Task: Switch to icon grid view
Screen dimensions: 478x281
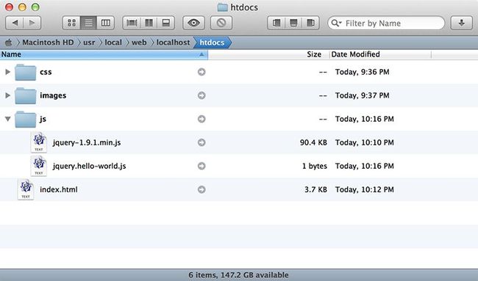Action: [71, 23]
